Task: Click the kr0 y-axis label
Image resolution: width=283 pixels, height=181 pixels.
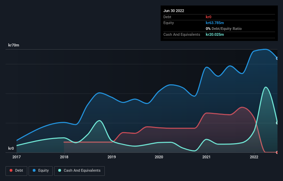Action: pyautogui.click(x=11, y=148)
